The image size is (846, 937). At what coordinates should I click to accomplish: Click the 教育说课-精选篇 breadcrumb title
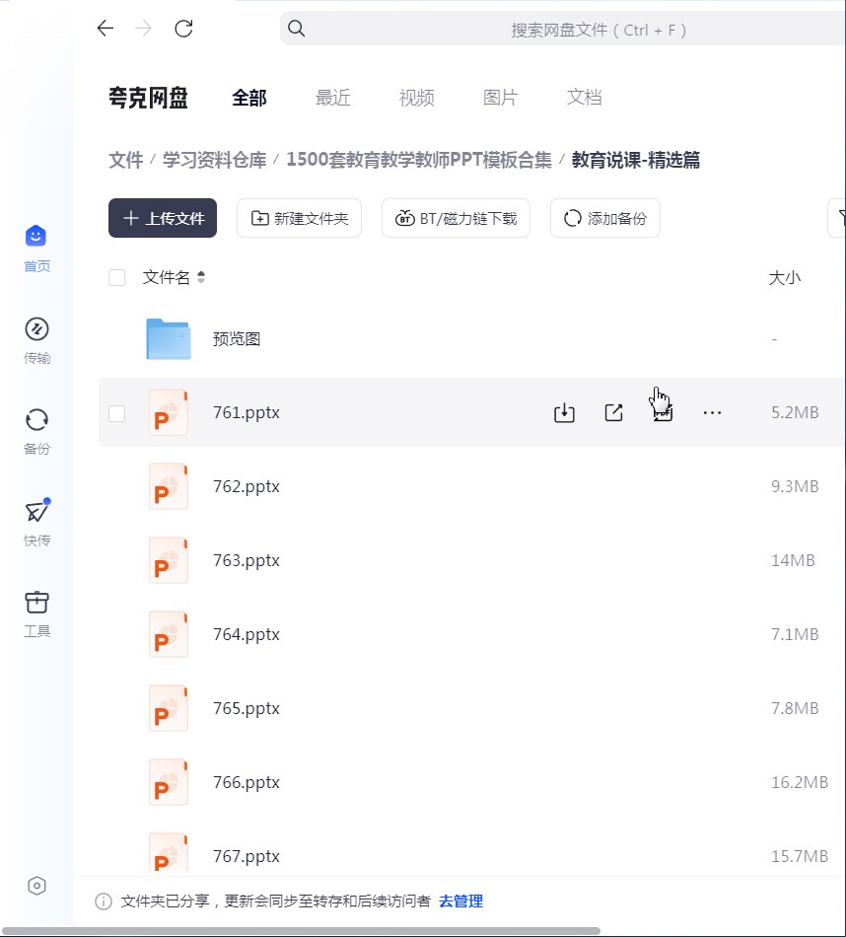tap(636, 160)
